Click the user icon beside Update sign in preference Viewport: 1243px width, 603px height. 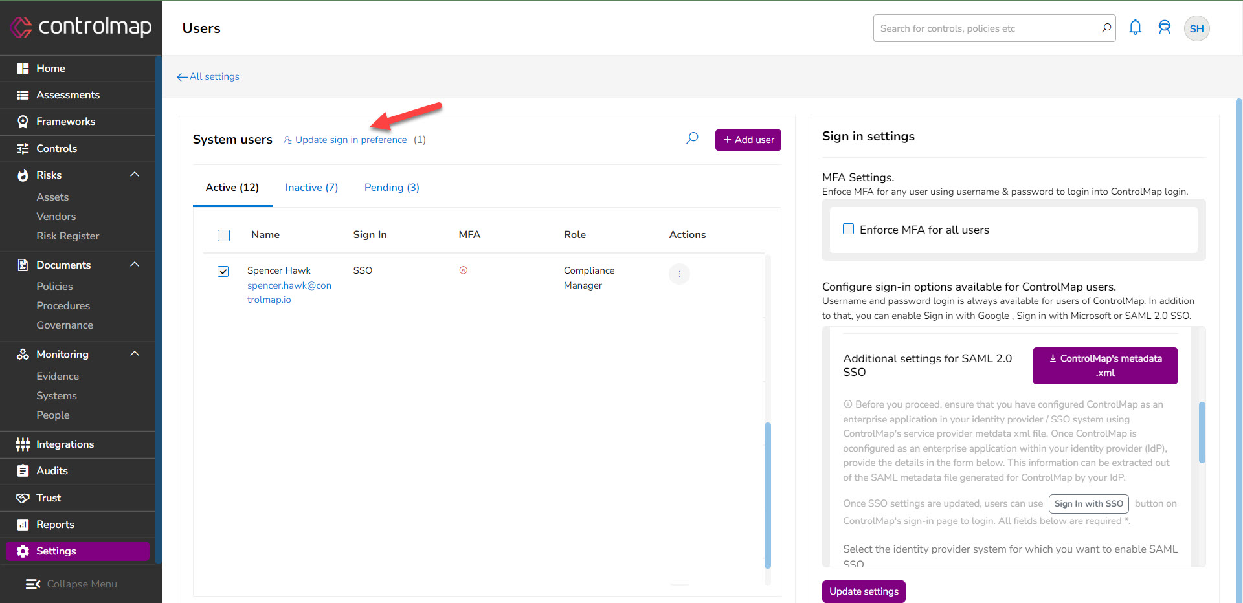point(288,140)
